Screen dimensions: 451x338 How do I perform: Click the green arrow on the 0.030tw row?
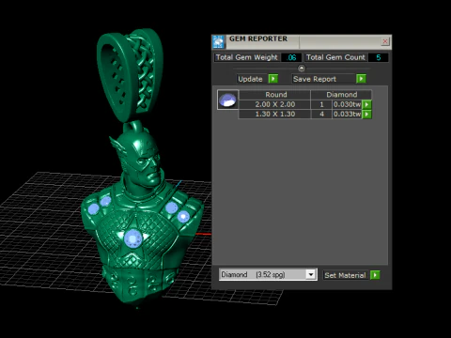click(366, 104)
